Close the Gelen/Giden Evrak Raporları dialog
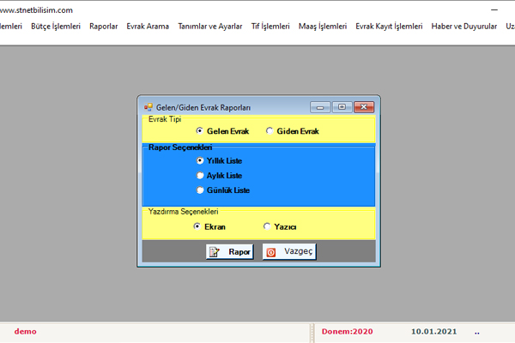This screenshot has height=343, width=515. click(364, 107)
